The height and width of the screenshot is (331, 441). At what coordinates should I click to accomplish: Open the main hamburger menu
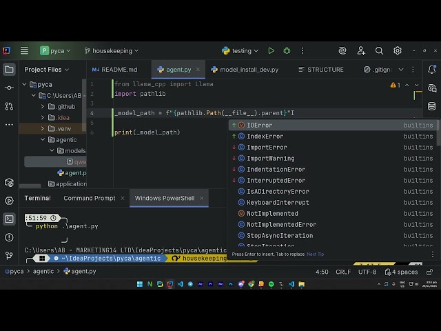tap(24, 50)
